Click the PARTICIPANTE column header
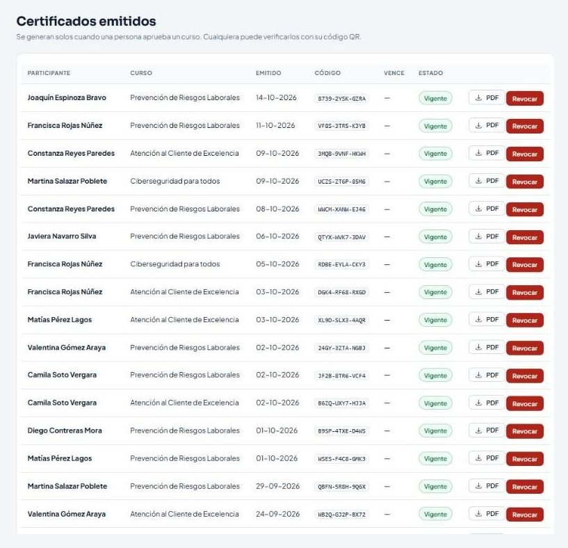Image resolution: width=568 pixels, height=548 pixels. (49, 73)
